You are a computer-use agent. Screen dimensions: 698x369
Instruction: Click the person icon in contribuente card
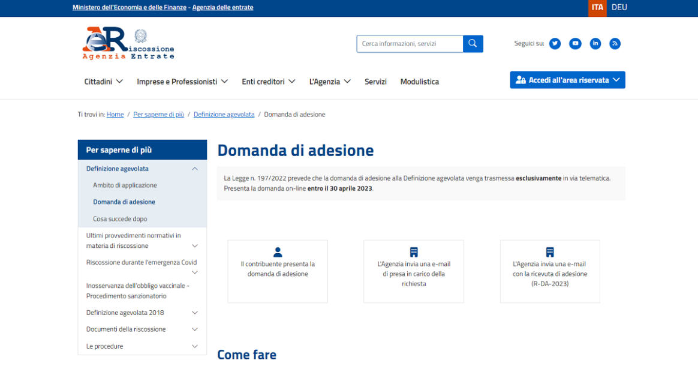pos(278,252)
